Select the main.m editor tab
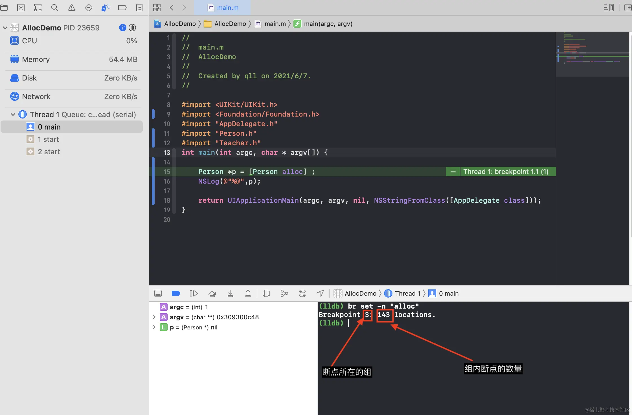Image resolution: width=632 pixels, height=415 pixels. click(223, 8)
